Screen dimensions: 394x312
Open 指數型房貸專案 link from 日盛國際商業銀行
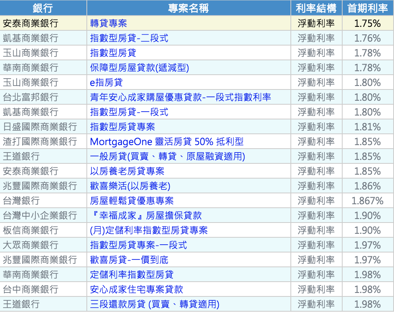coord(122,127)
